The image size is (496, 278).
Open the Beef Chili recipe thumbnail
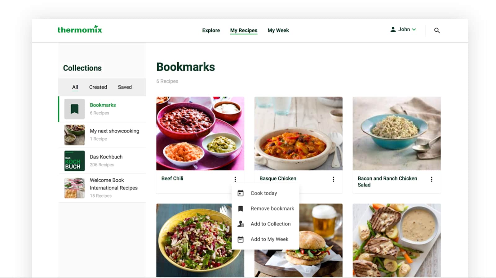tap(200, 133)
